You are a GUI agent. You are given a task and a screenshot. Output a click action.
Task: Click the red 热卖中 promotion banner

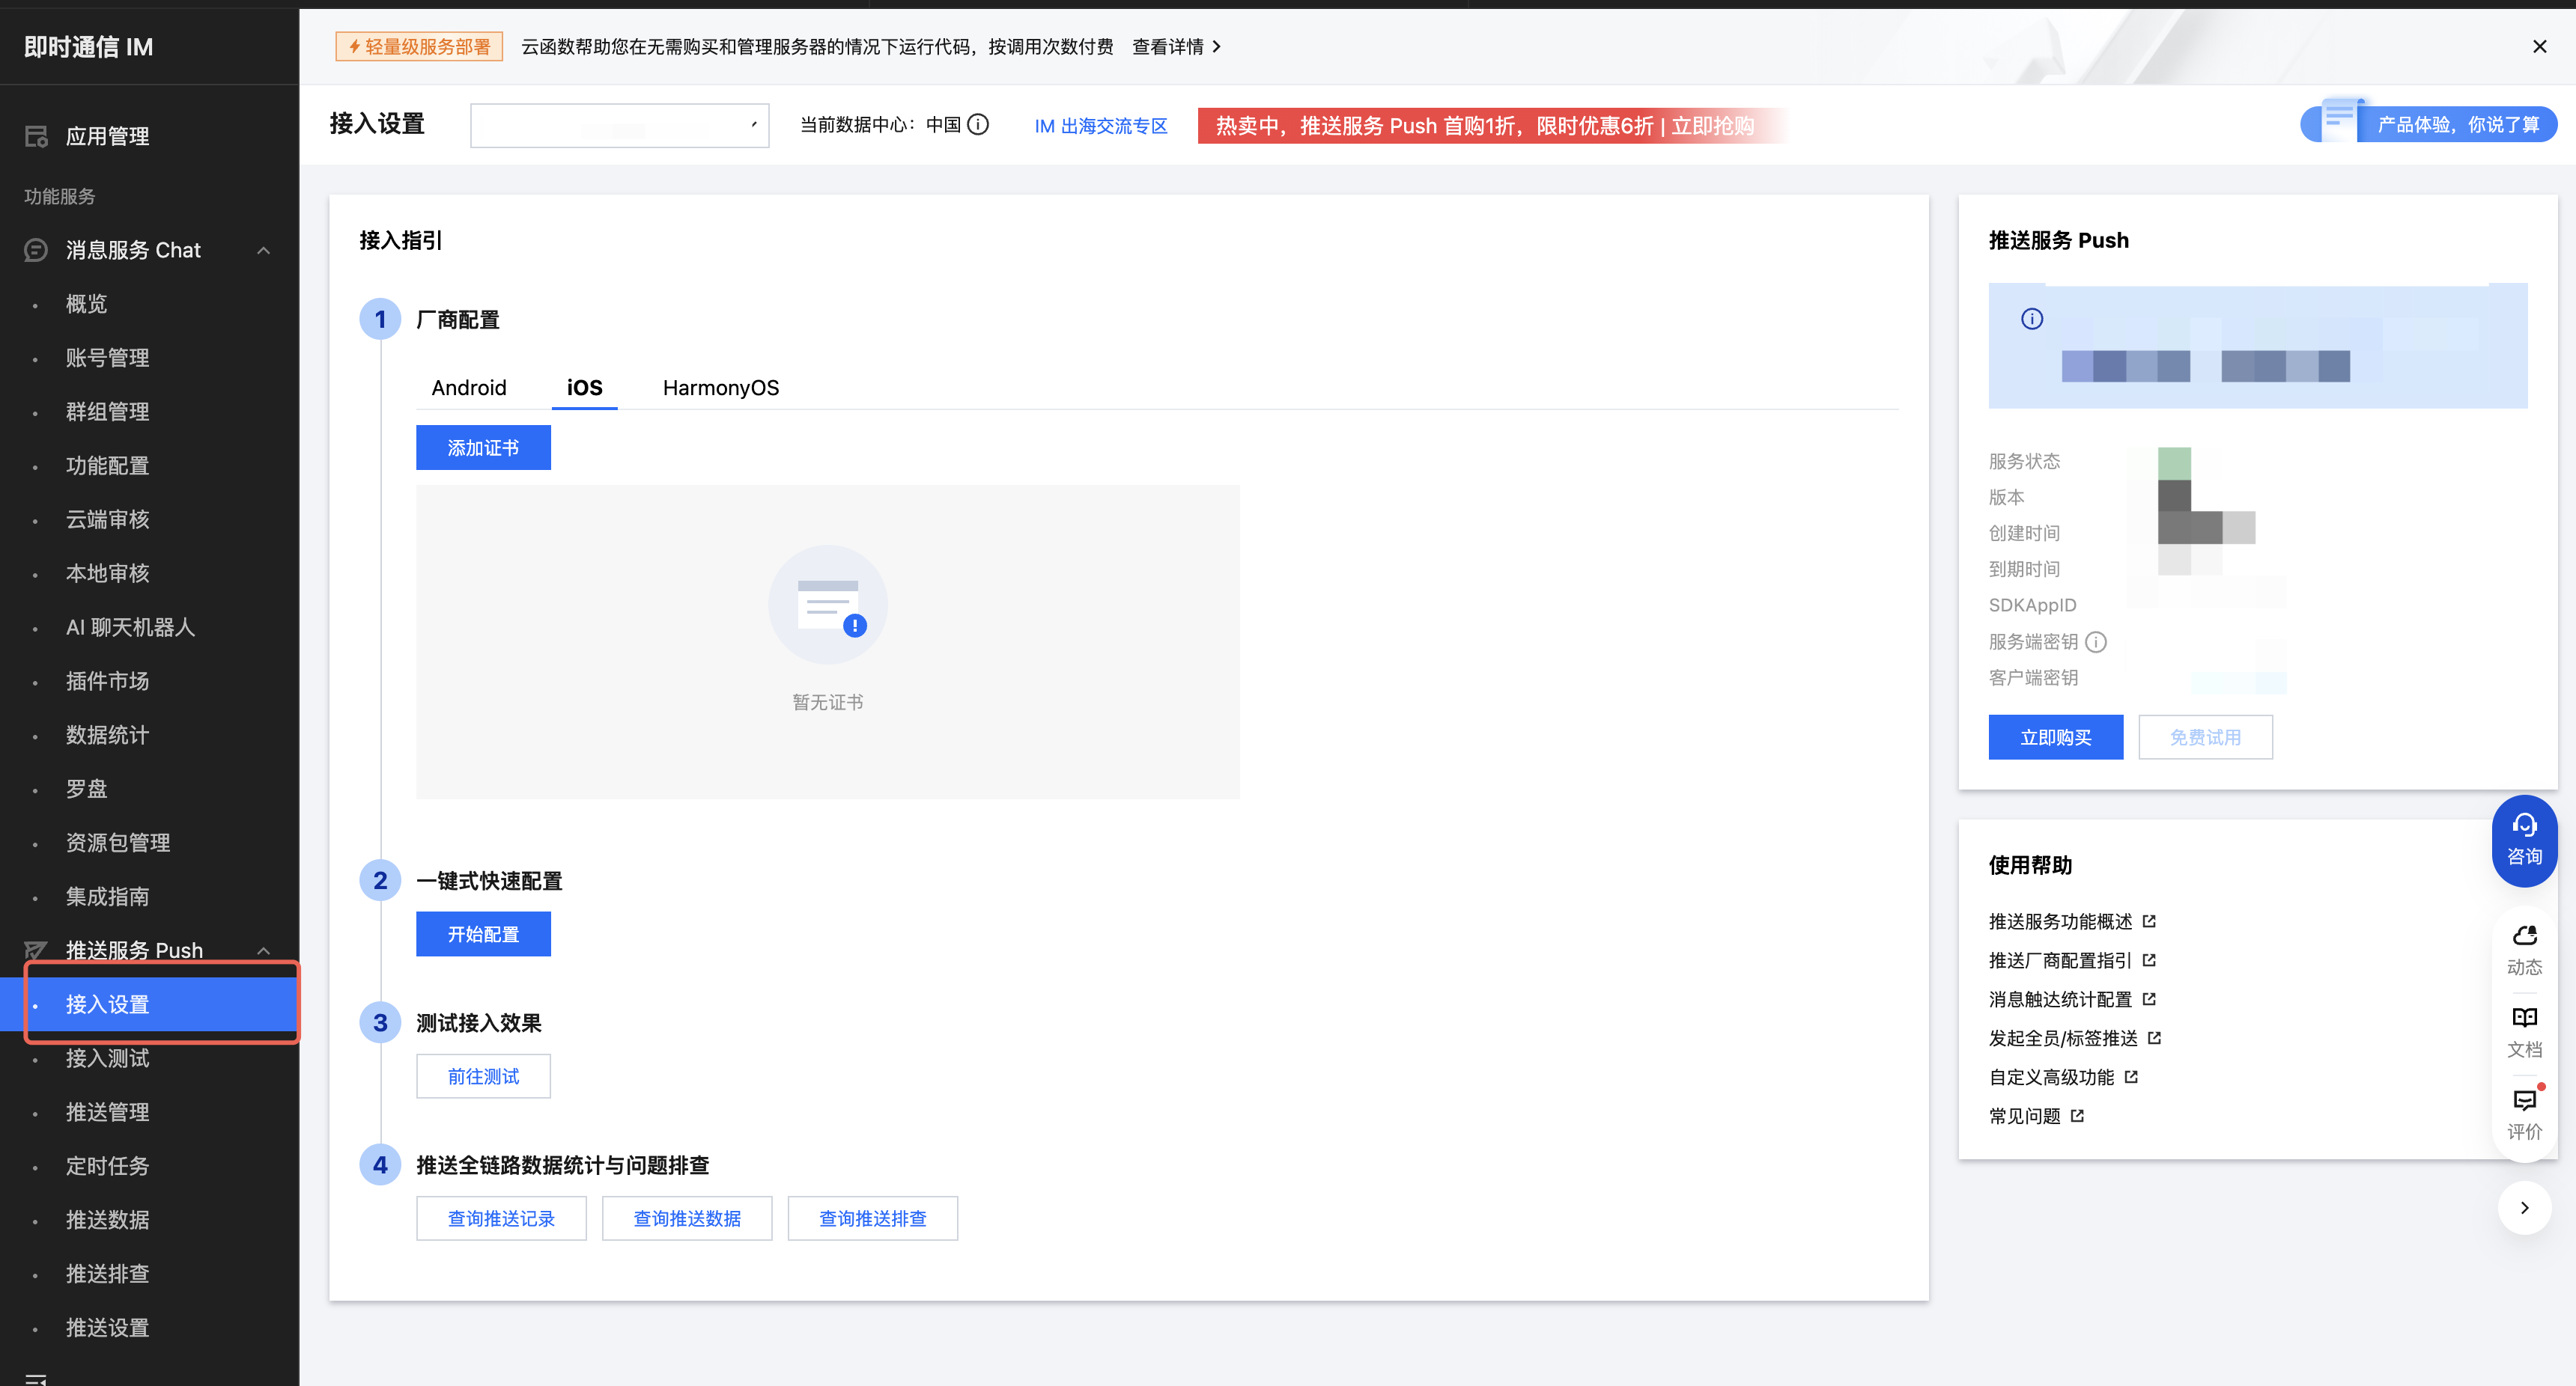[1484, 126]
